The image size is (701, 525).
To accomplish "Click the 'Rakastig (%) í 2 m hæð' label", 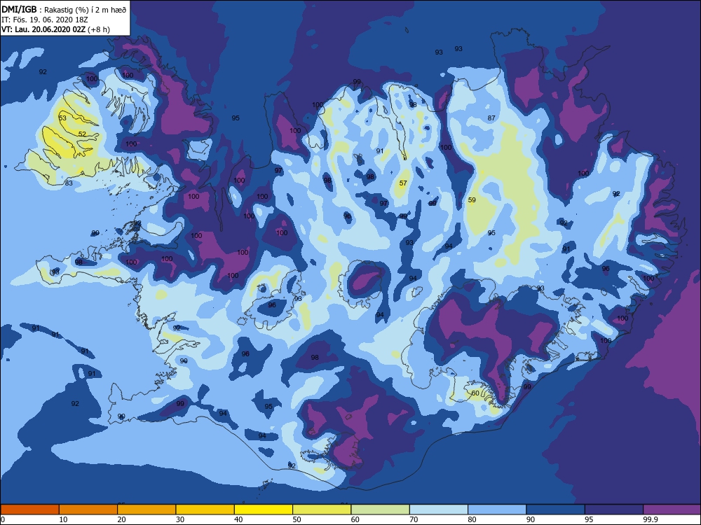I will coord(86,10).
